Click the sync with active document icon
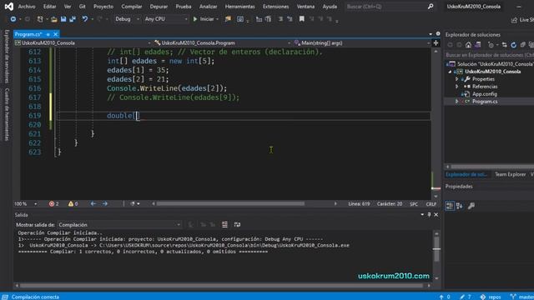 (504, 45)
